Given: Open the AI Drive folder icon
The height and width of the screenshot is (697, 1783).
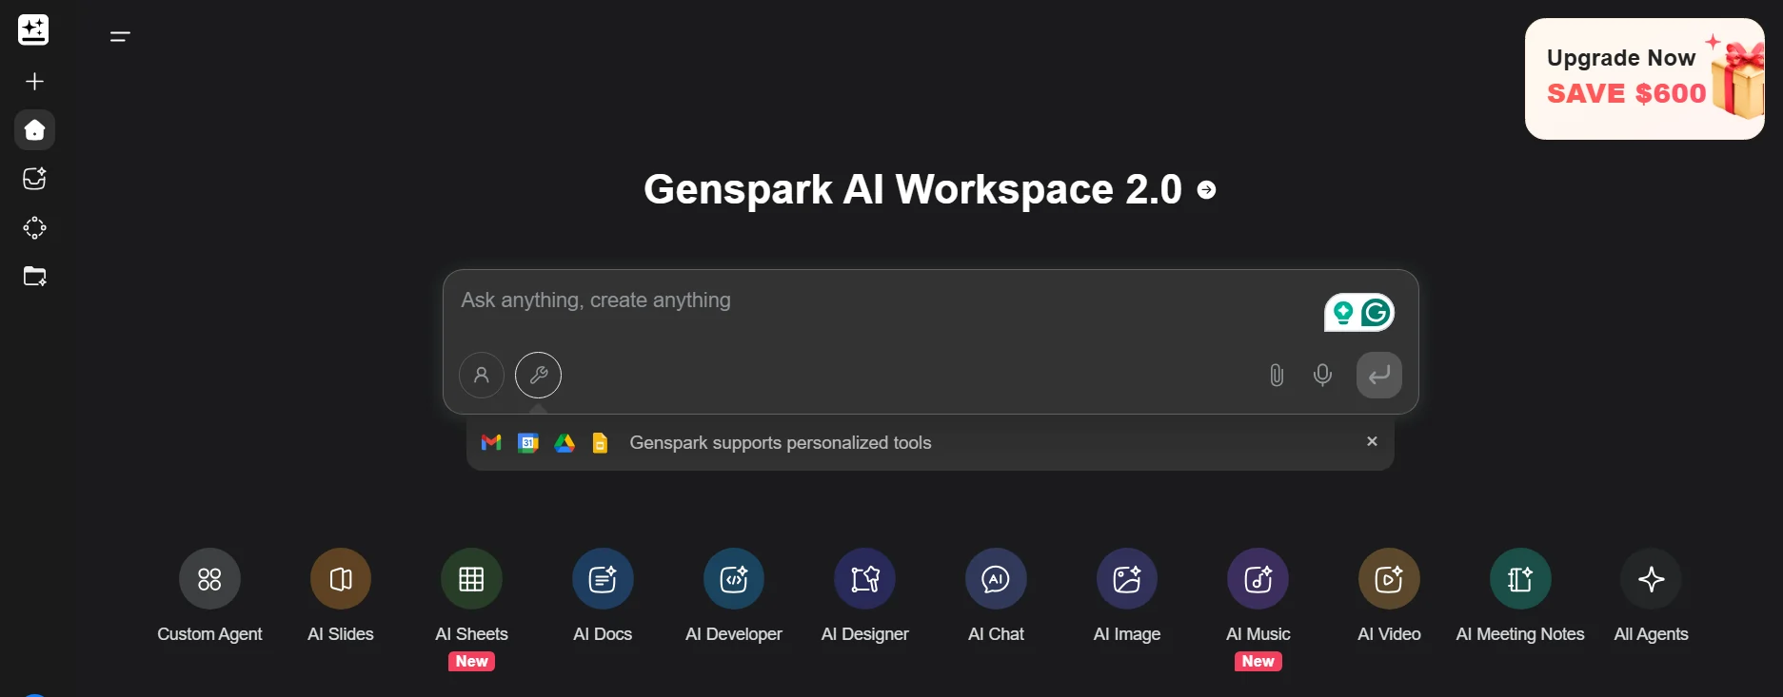Looking at the screenshot, I should click(x=34, y=277).
